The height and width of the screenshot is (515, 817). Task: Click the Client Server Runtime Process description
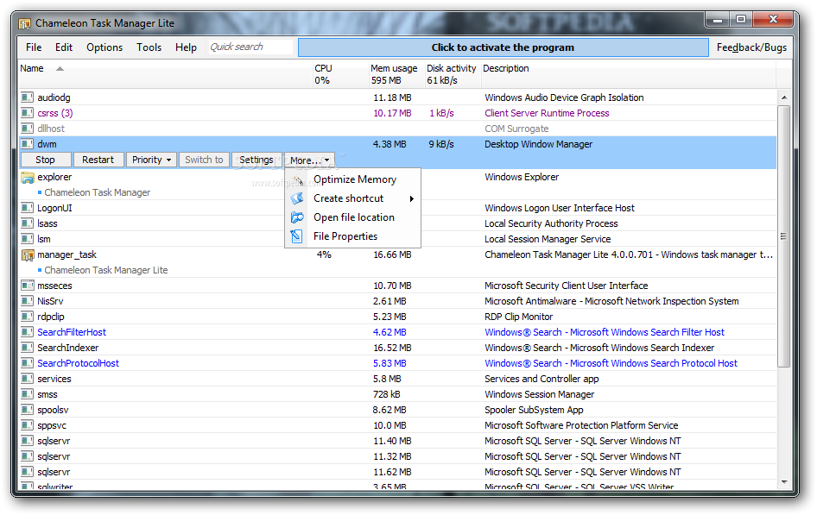547,113
